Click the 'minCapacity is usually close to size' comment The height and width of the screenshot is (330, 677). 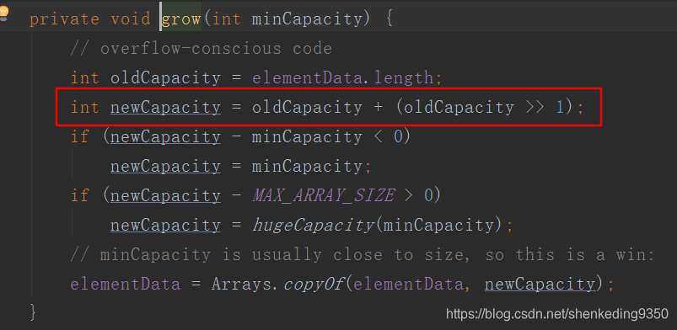[x=363, y=254]
